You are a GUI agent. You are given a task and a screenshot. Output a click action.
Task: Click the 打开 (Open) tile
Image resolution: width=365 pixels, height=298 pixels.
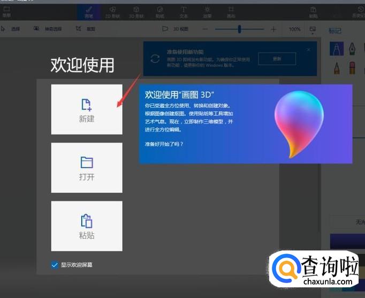[87, 168]
